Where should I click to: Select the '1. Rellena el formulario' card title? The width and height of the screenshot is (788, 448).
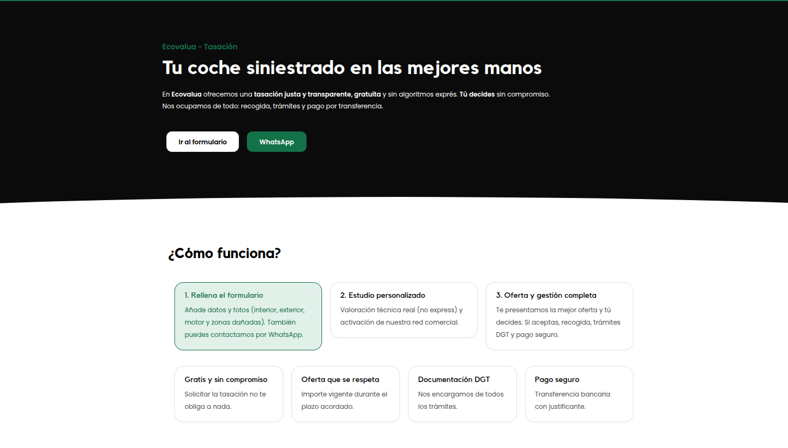click(x=224, y=295)
